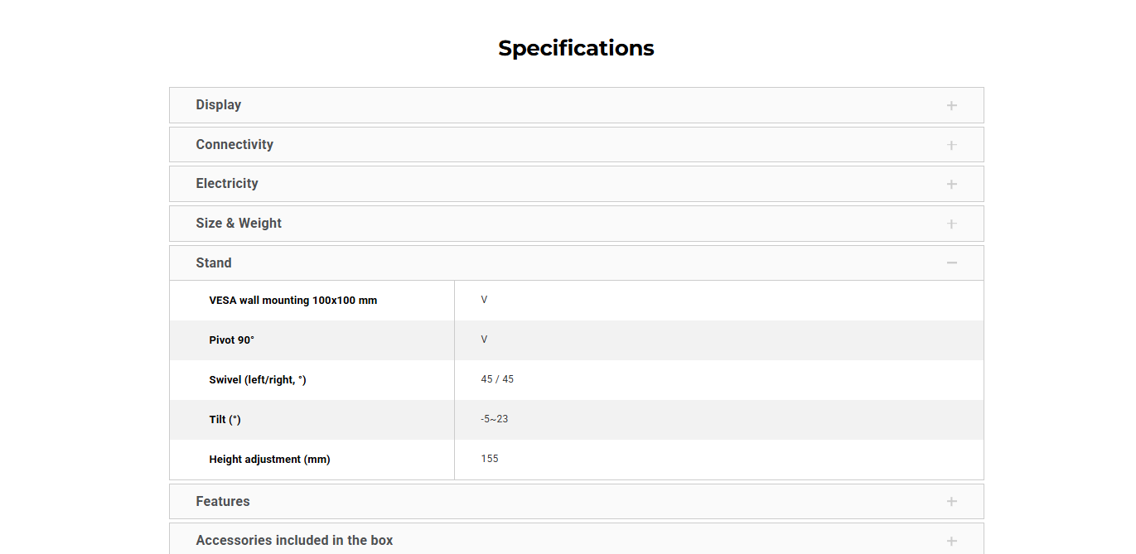Expand the Display specifications section

point(219,105)
